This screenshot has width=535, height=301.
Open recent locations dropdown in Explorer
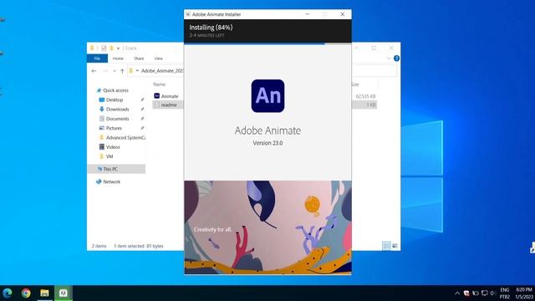click(115, 71)
